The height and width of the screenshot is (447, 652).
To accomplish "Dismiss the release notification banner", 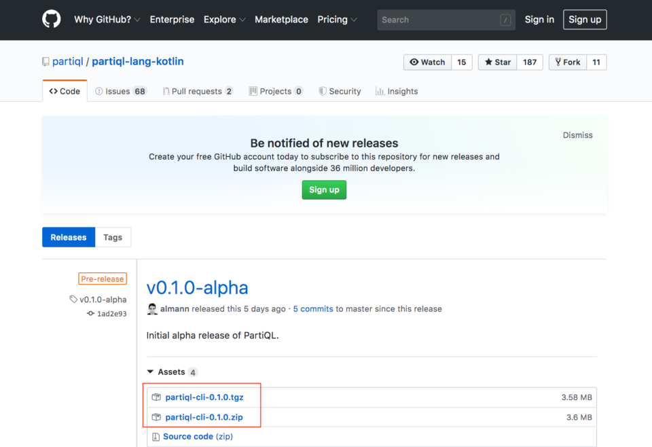I will click(577, 135).
